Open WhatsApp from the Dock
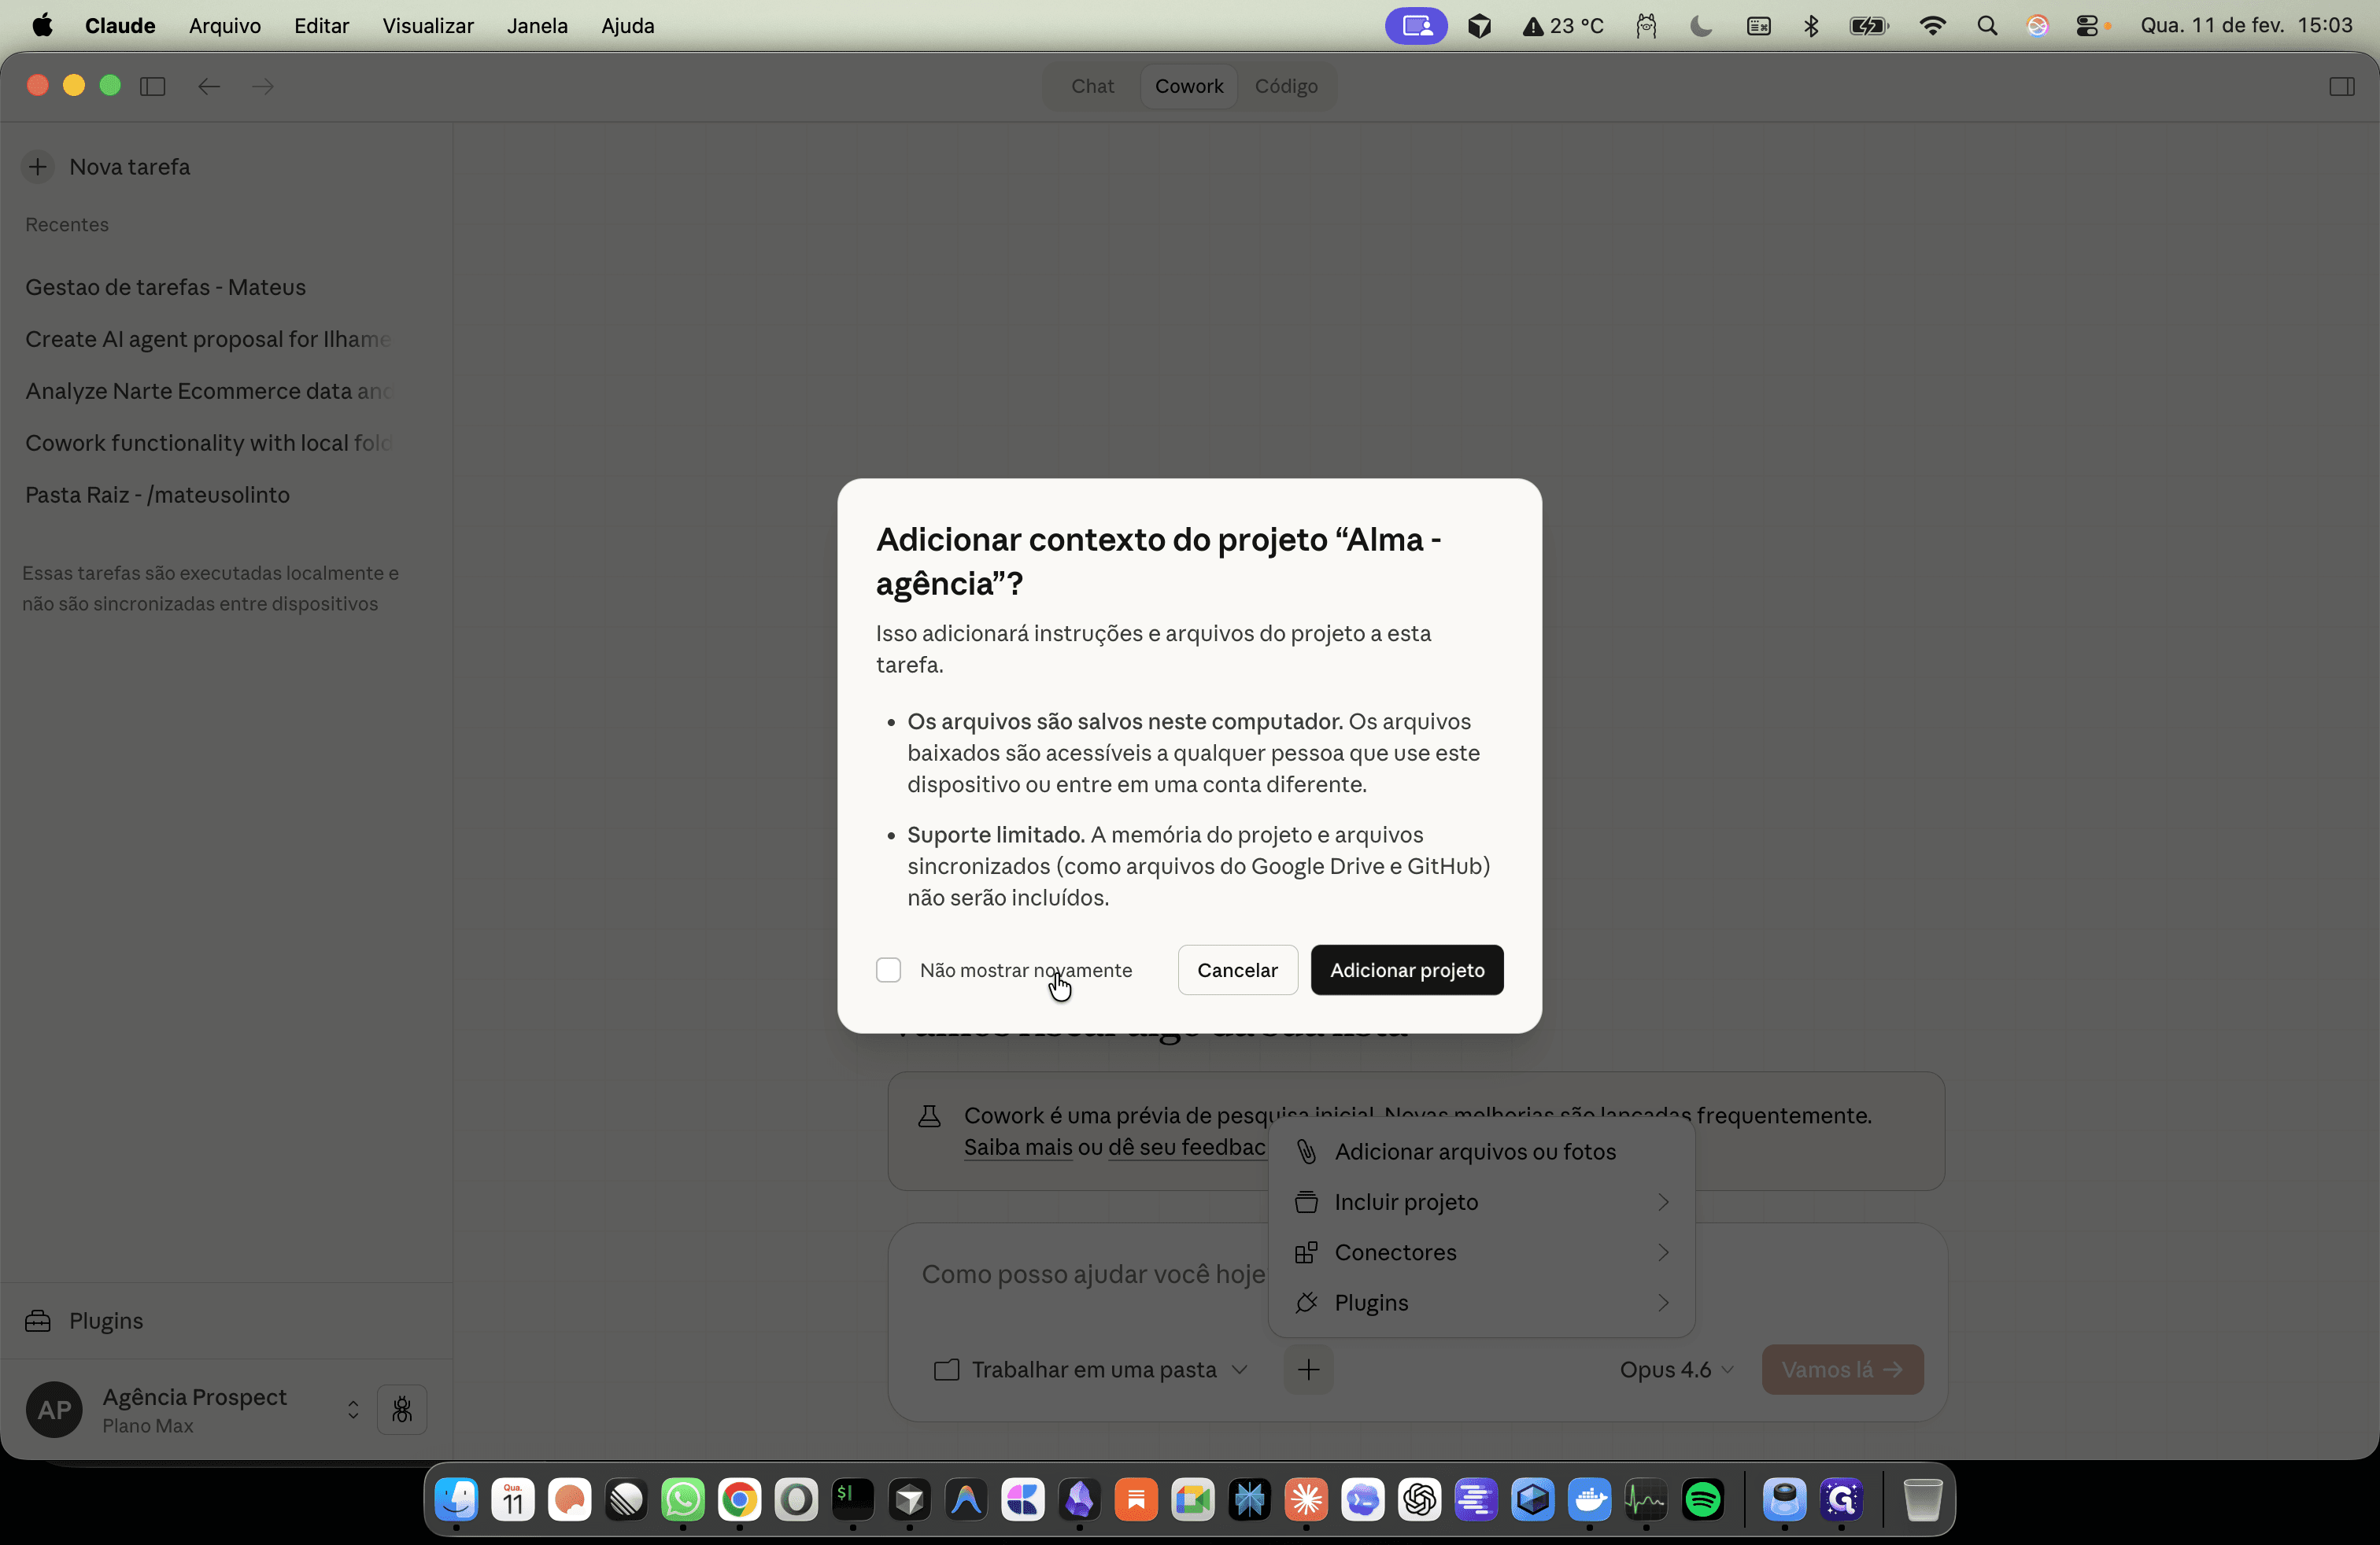This screenshot has width=2380, height=1545. 683,1499
